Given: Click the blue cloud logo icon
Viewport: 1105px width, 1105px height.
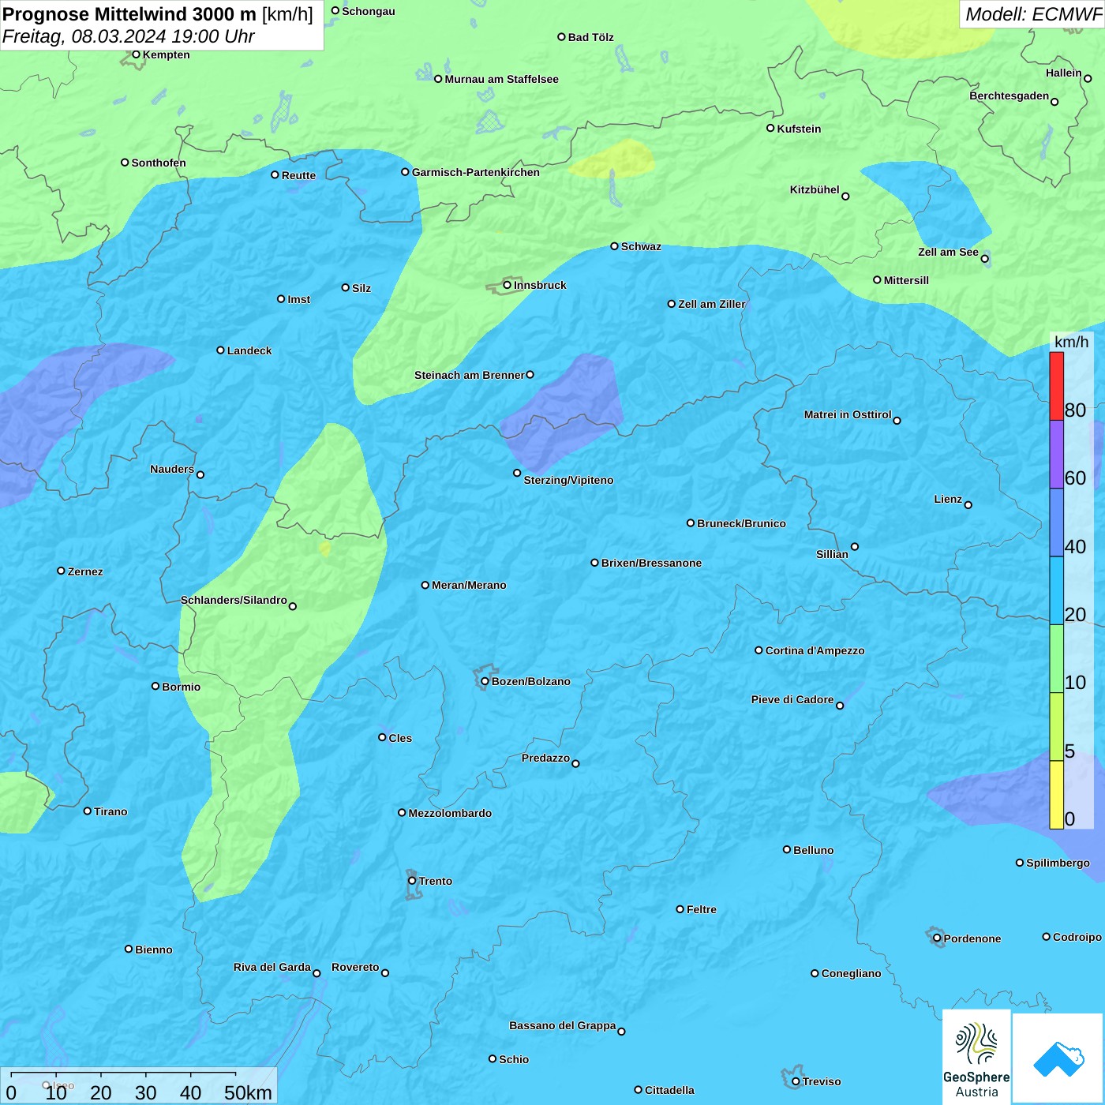Looking at the screenshot, I should [1058, 1058].
